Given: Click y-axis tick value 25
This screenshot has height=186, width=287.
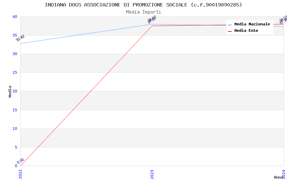Looking at the screenshot, I should tap(15, 73).
